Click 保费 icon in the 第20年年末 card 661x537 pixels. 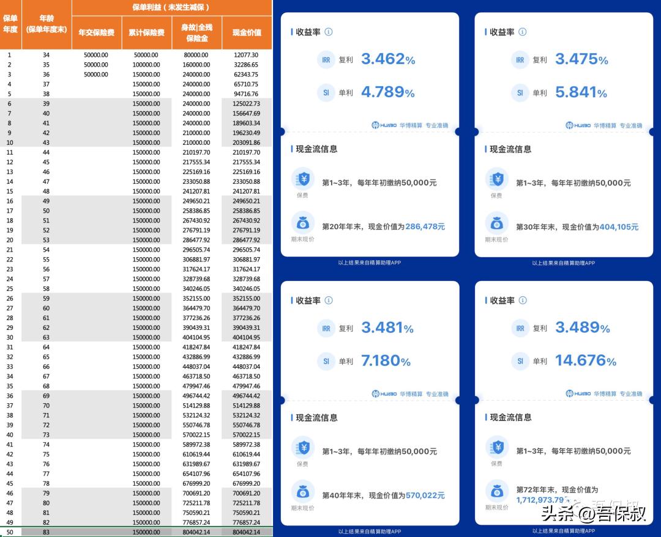302,180
